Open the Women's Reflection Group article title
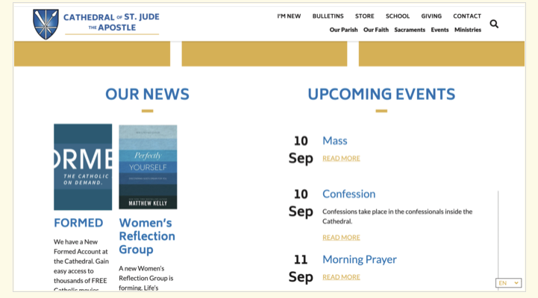 [147, 235]
